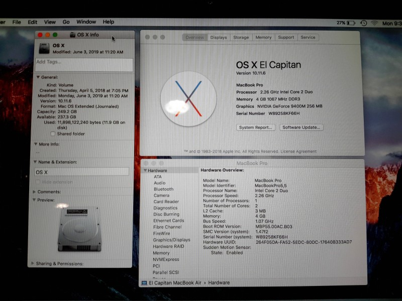Select FireWire in the sidebar
Image resolution: width=402 pixels, height=301 pixels.
click(x=161, y=233)
